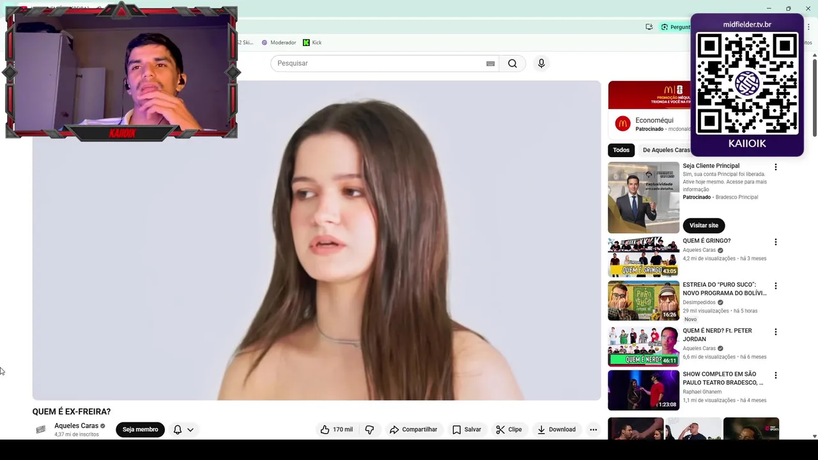The height and width of the screenshot is (460, 818).
Task: Click the Kick favicon in bookmarks bar
Action: click(x=306, y=42)
